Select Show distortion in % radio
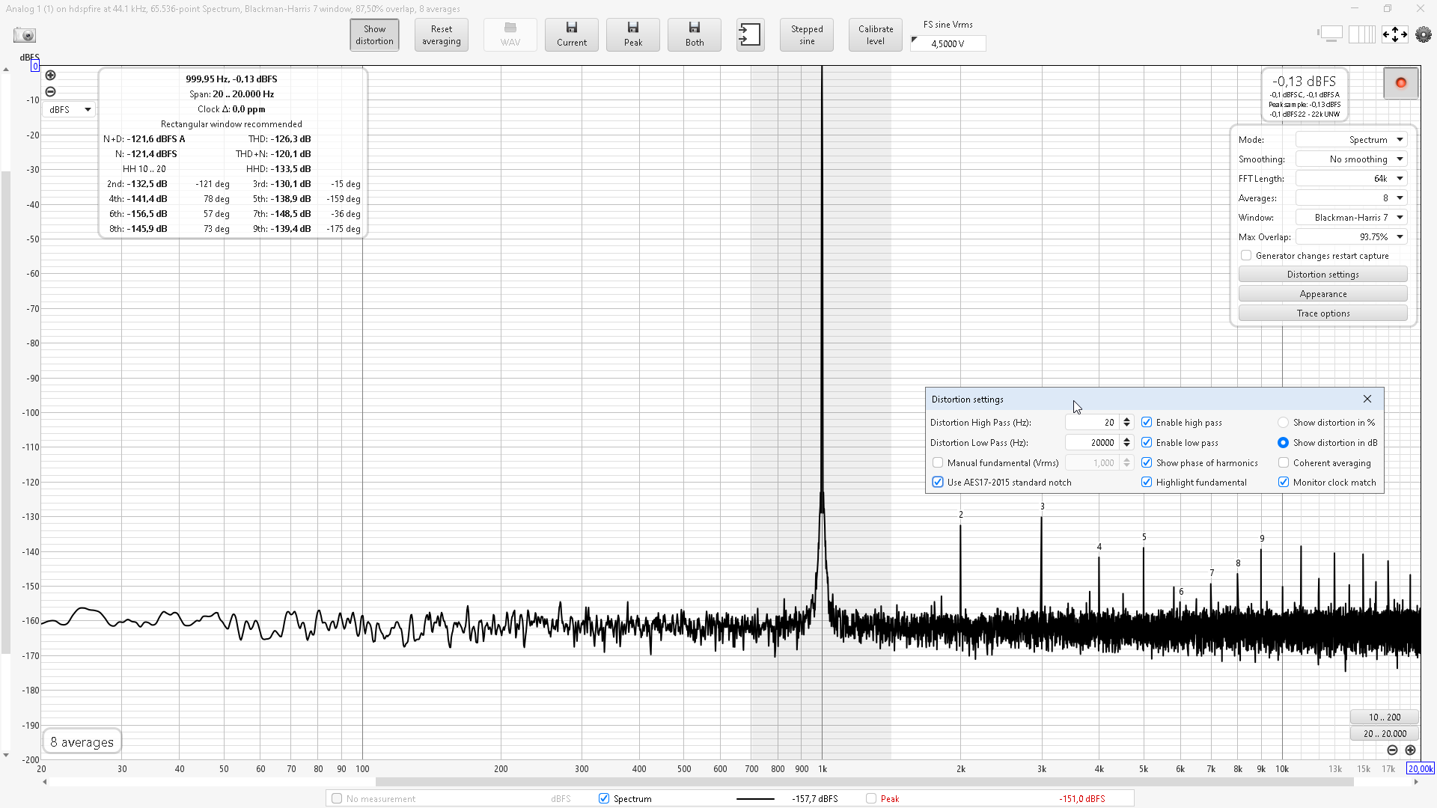Viewport: 1437px width, 808px height. (1284, 422)
